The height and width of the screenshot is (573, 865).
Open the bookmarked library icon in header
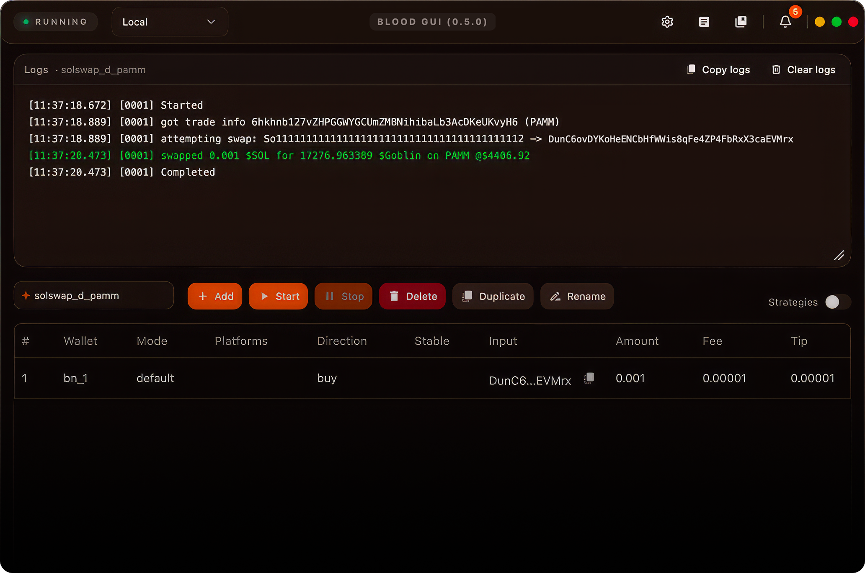click(x=741, y=22)
